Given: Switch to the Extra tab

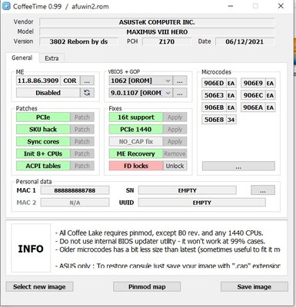Looking at the screenshot, I should [x=52, y=58].
